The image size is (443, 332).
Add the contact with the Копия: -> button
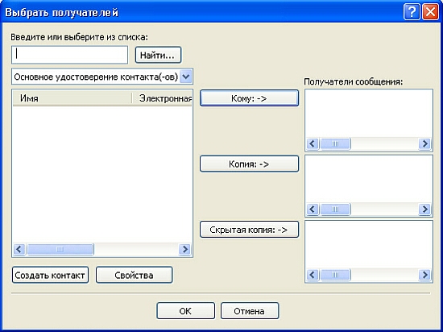pos(249,164)
